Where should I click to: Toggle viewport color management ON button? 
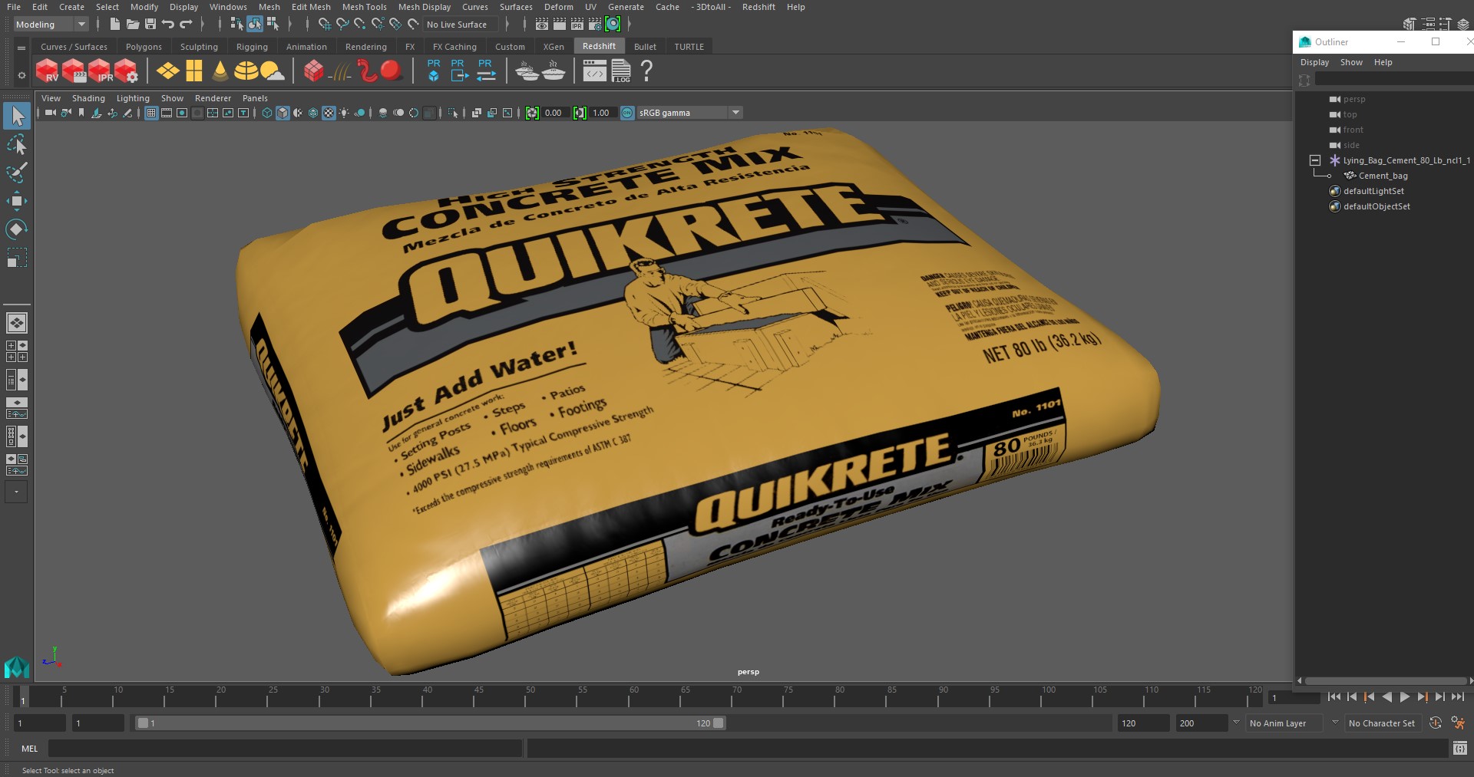tap(627, 113)
